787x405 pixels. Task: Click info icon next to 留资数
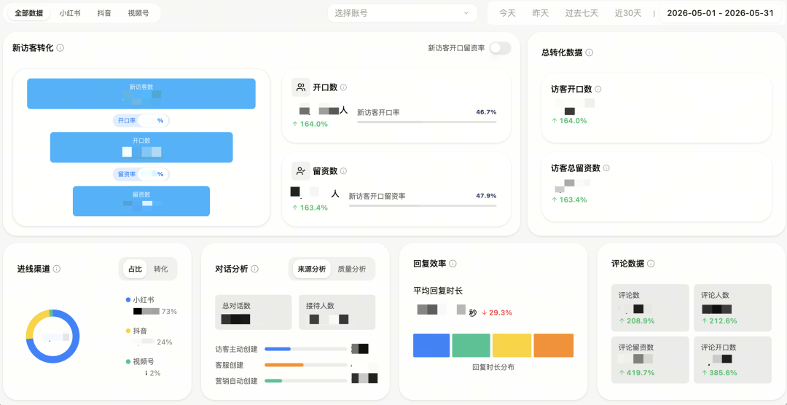point(343,171)
